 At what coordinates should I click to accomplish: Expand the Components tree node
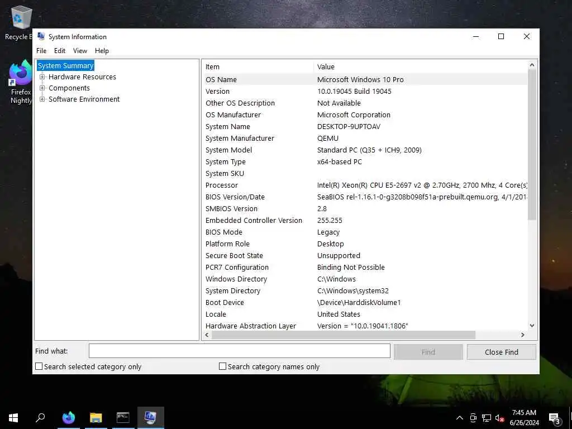42,88
